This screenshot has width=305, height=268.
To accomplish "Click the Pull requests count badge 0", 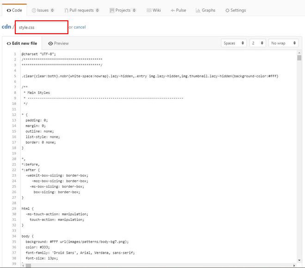I will [97, 10].
